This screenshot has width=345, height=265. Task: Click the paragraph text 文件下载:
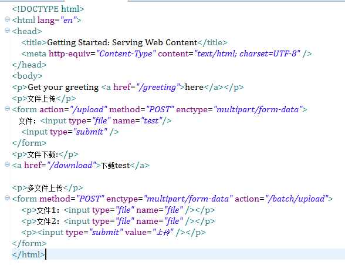pos(43,155)
